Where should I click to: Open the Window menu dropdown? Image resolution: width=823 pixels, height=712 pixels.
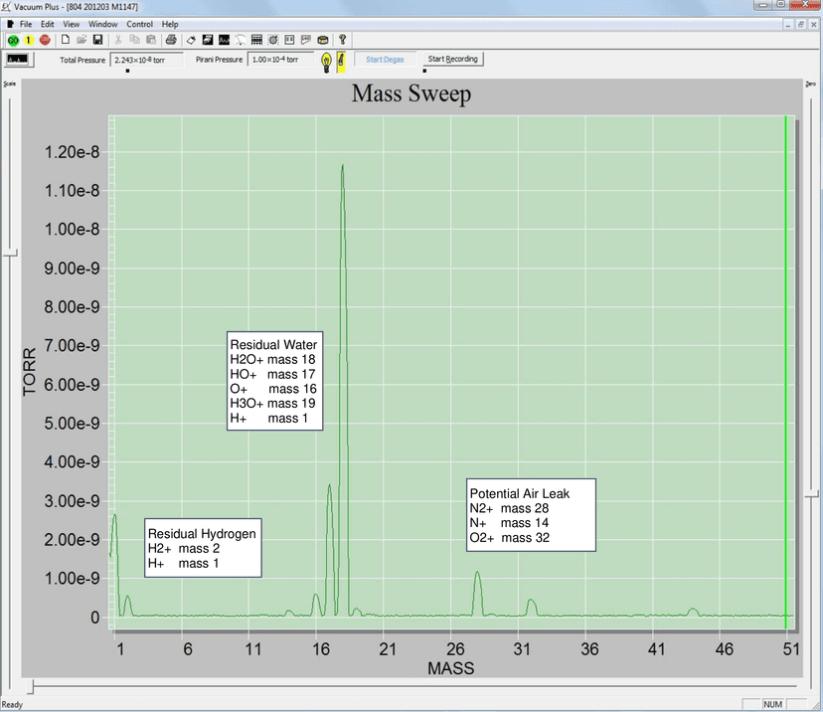102,24
